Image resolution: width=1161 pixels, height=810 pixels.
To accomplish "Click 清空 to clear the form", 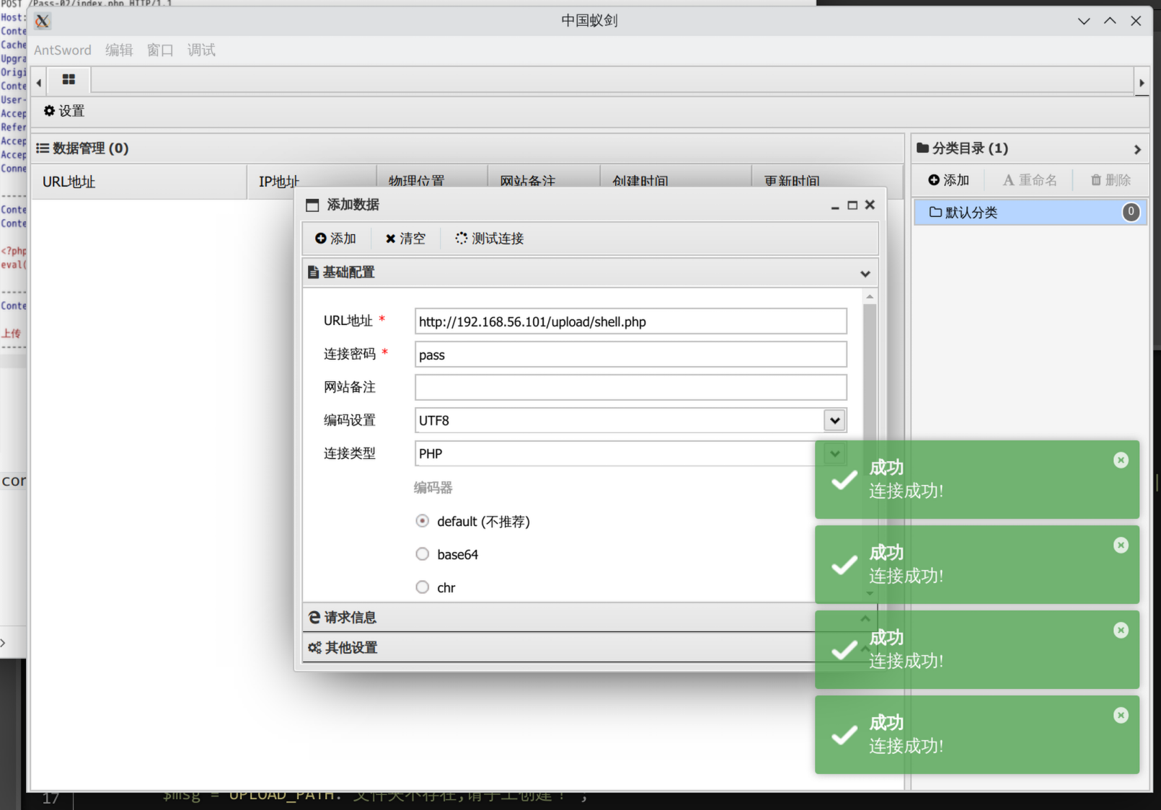I will point(405,239).
